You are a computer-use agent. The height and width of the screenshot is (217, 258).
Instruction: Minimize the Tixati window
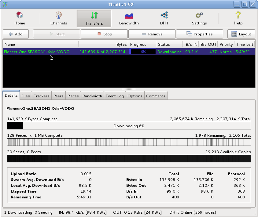click(237, 4)
